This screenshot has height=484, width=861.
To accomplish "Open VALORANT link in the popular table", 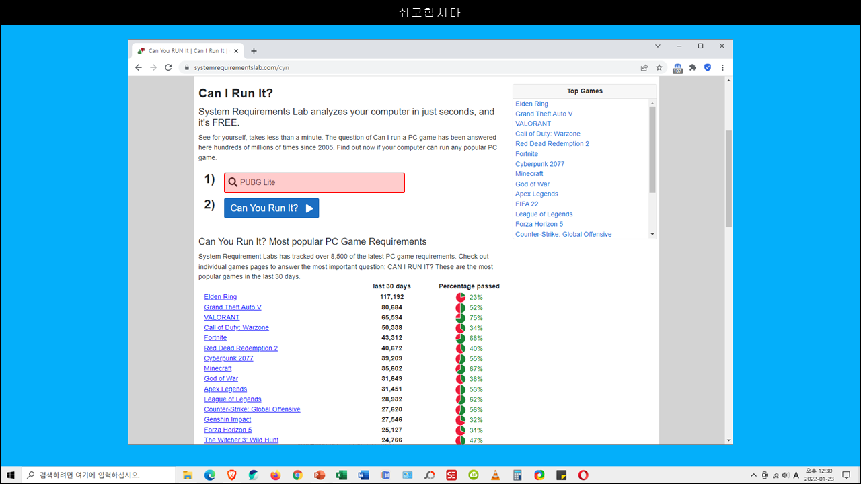I will (222, 317).
